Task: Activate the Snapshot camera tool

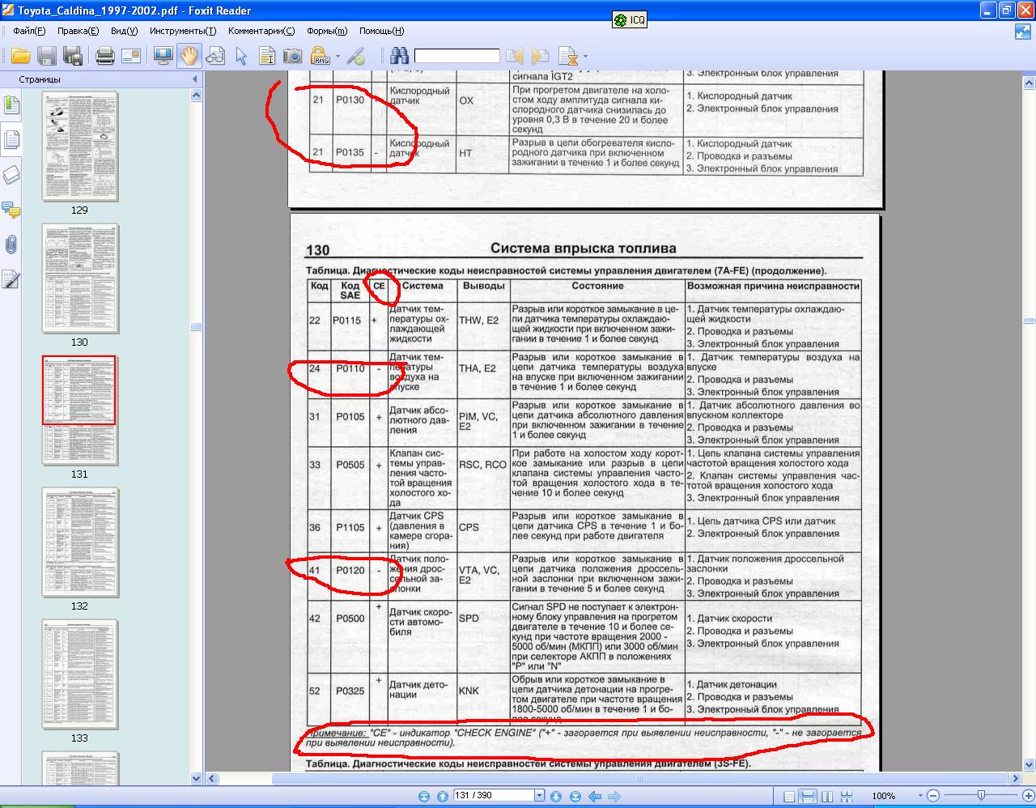Action: pyautogui.click(x=292, y=56)
